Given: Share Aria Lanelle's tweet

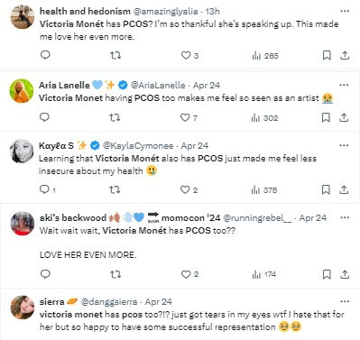Looking at the screenshot, I should click(344, 117).
